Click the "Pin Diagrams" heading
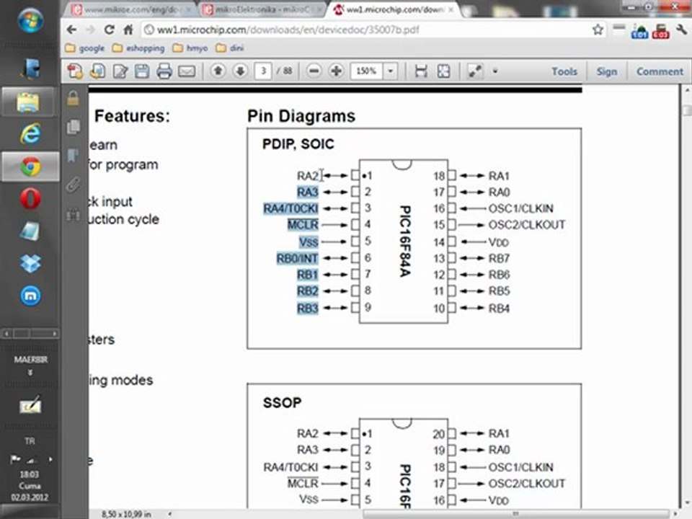This screenshot has width=692, height=519. point(301,116)
